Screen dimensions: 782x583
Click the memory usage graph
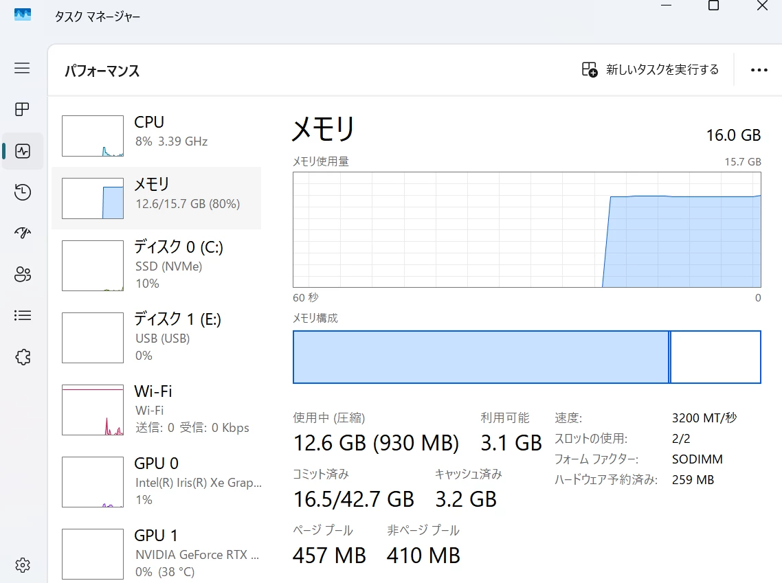[526, 230]
